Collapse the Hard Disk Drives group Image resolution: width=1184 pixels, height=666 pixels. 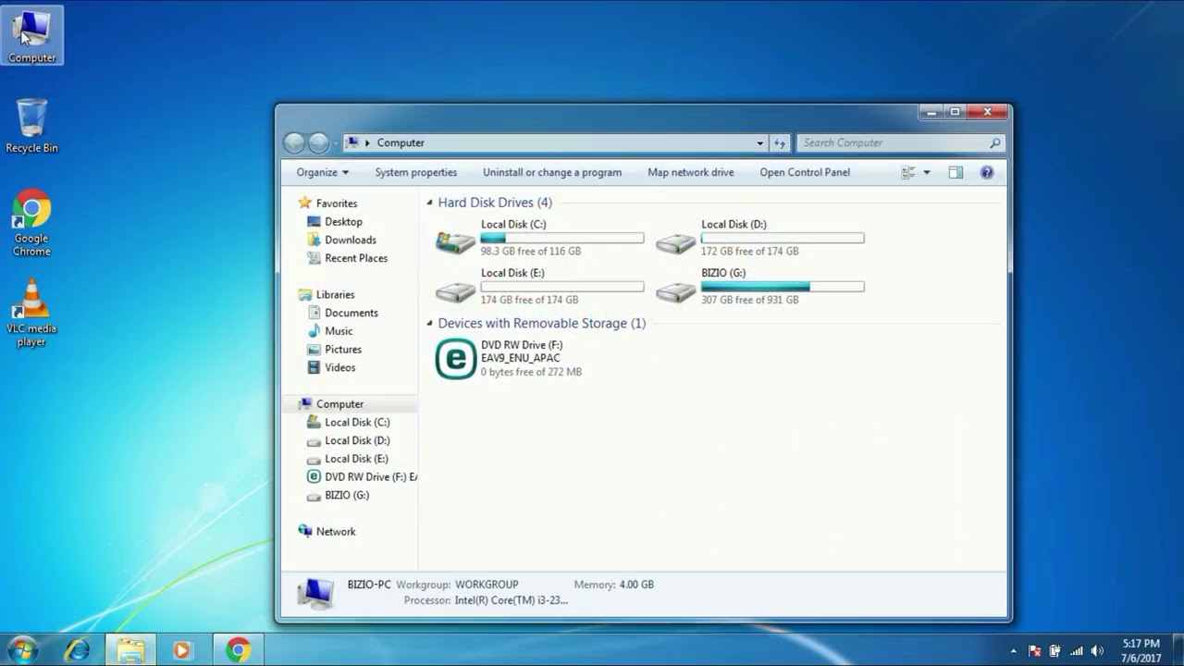(429, 203)
